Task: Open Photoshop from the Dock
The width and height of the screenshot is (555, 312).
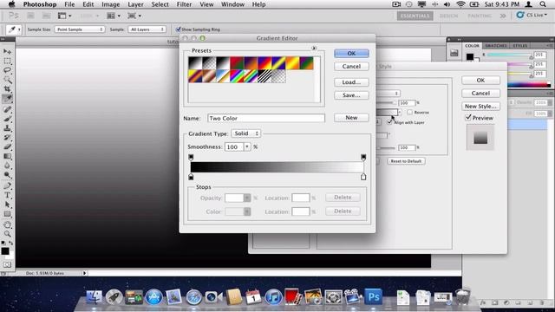Action: (x=374, y=296)
